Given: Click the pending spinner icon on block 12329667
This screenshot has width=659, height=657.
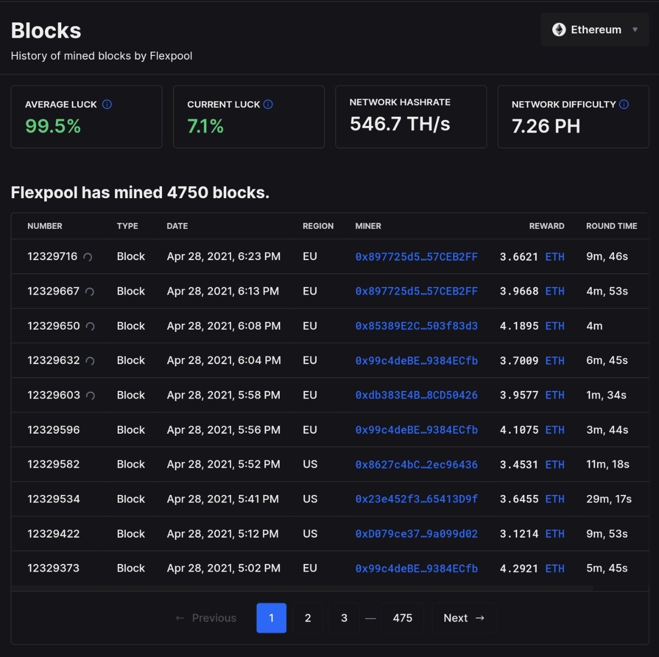Looking at the screenshot, I should coord(90,292).
